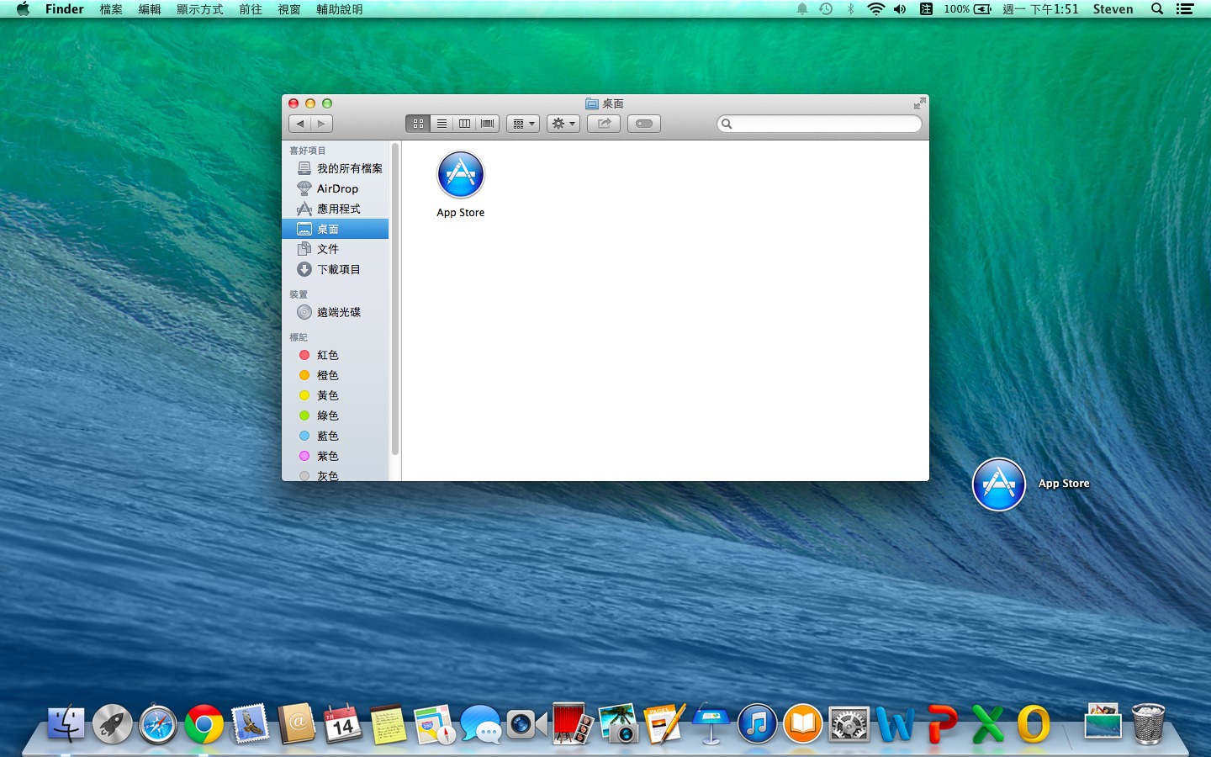Click the Bluetooth menu bar icon
Viewport: 1211px width, 757px height.
(x=850, y=9)
